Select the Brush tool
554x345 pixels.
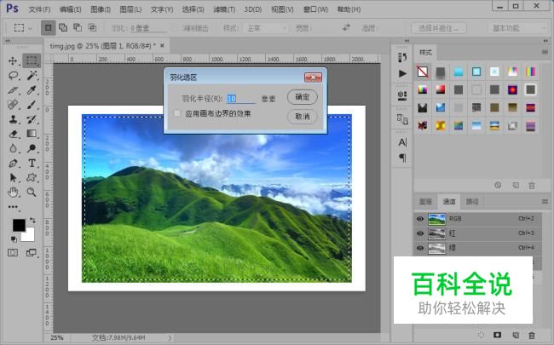[x=32, y=105]
